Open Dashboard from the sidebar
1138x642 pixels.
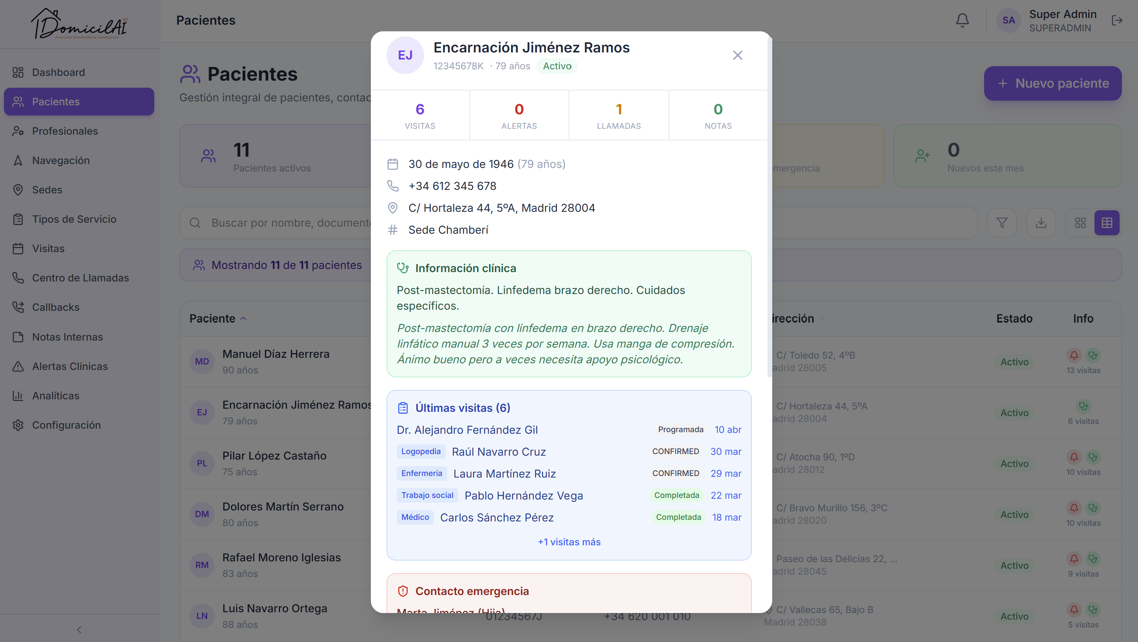pos(79,72)
